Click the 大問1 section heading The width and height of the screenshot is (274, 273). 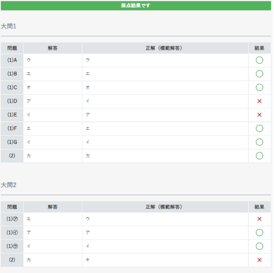click(8, 26)
